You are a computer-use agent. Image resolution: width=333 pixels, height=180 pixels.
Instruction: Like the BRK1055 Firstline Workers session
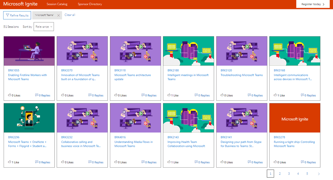14,95
